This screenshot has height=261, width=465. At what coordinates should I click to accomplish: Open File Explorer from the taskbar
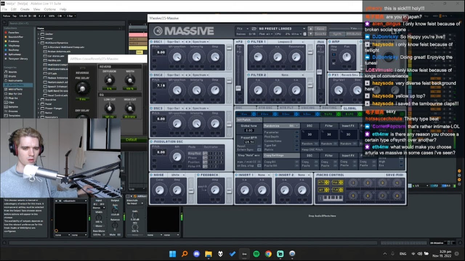[x=209, y=254]
